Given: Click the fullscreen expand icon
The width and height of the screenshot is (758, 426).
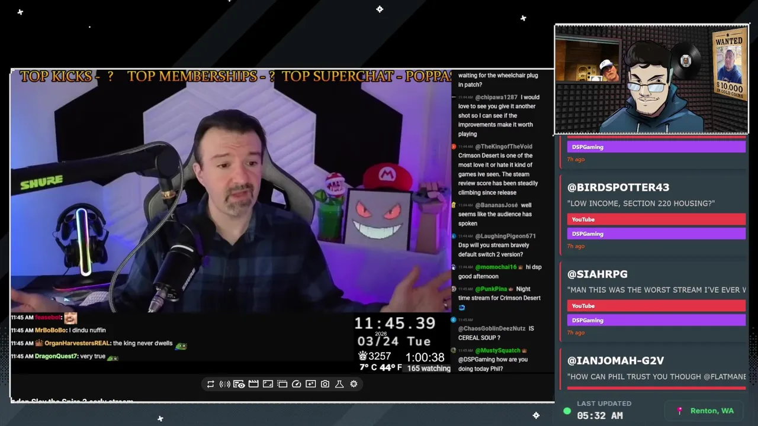Looking at the screenshot, I should coord(268,384).
